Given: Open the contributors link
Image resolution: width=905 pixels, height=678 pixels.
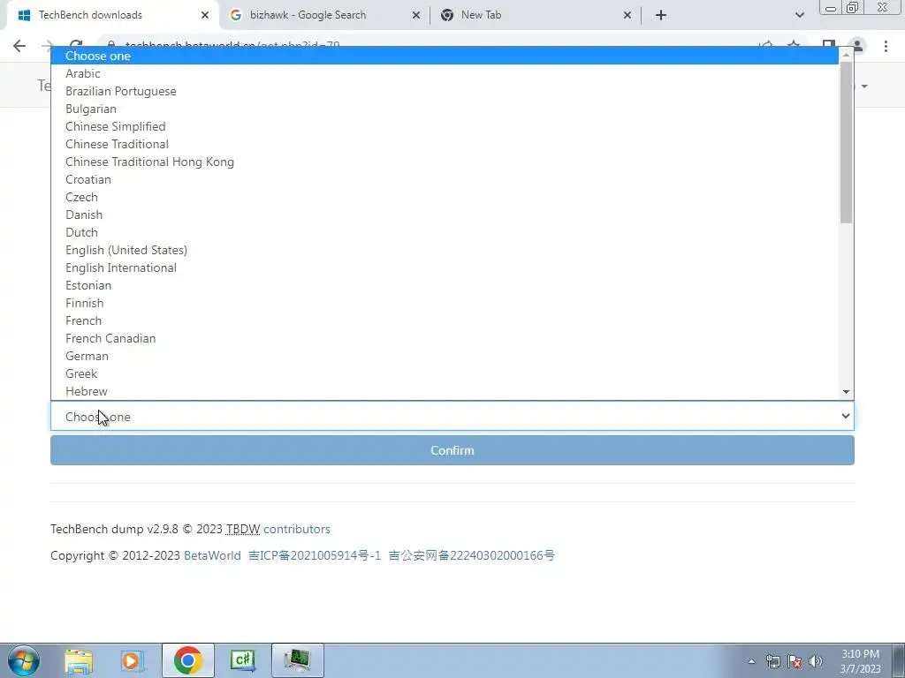Looking at the screenshot, I should coord(297,530).
